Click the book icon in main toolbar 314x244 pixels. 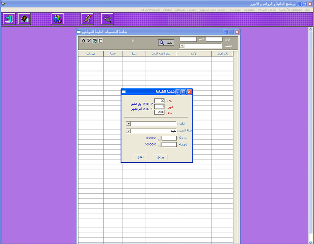(24, 19)
